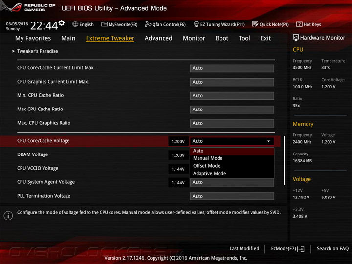This screenshot has height=264, width=352.
Task: Click the EZ Tuning Wizard lightbulb icon
Action: point(196,24)
